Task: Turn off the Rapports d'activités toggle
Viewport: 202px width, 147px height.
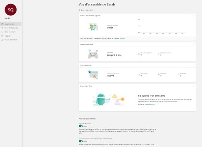Action: (x=81, y=126)
